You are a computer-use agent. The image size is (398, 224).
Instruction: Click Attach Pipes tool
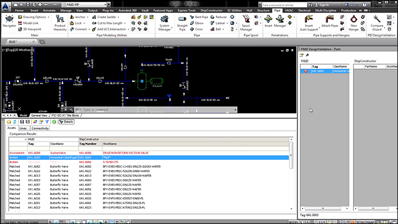[329, 21]
